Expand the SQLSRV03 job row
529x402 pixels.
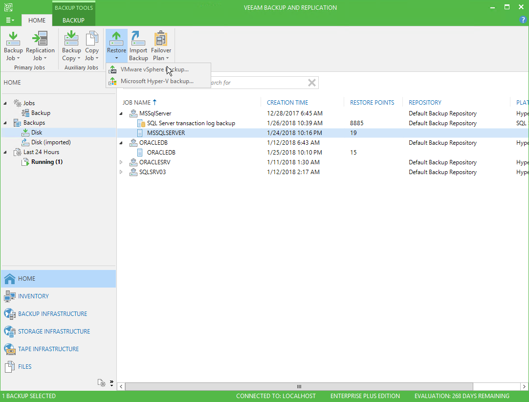click(x=121, y=172)
